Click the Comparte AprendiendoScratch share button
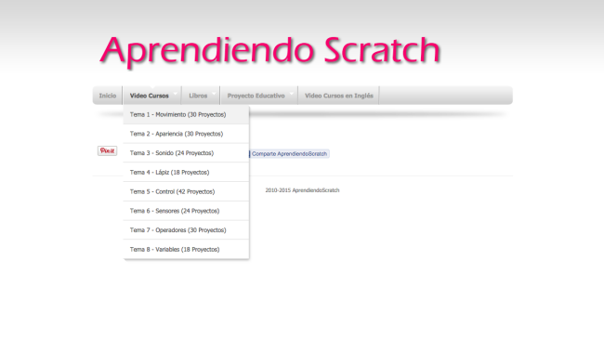This screenshot has width=604, height=338. [x=289, y=154]
